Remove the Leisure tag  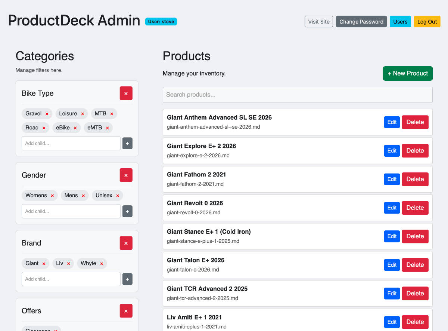coord(83,114)
